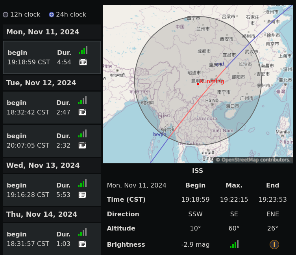Select the 18:32:42 CST pass entry
The width and height of the screenshot is (296, 255).
[39, 108]
